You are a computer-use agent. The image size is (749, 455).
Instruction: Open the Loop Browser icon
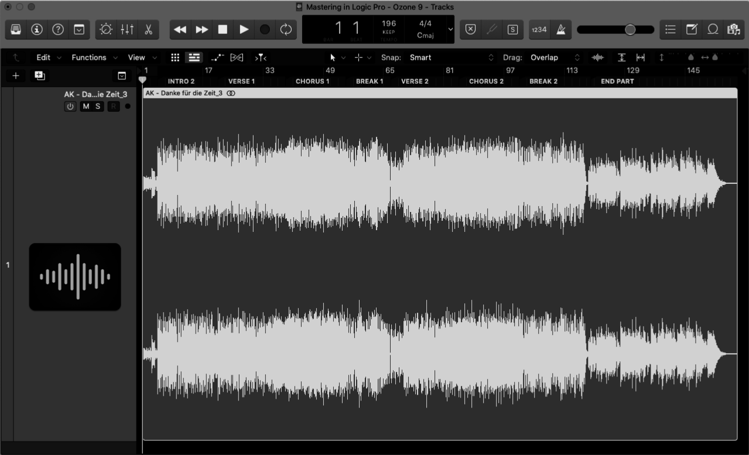pyautogui.click(x=713, y=29)
